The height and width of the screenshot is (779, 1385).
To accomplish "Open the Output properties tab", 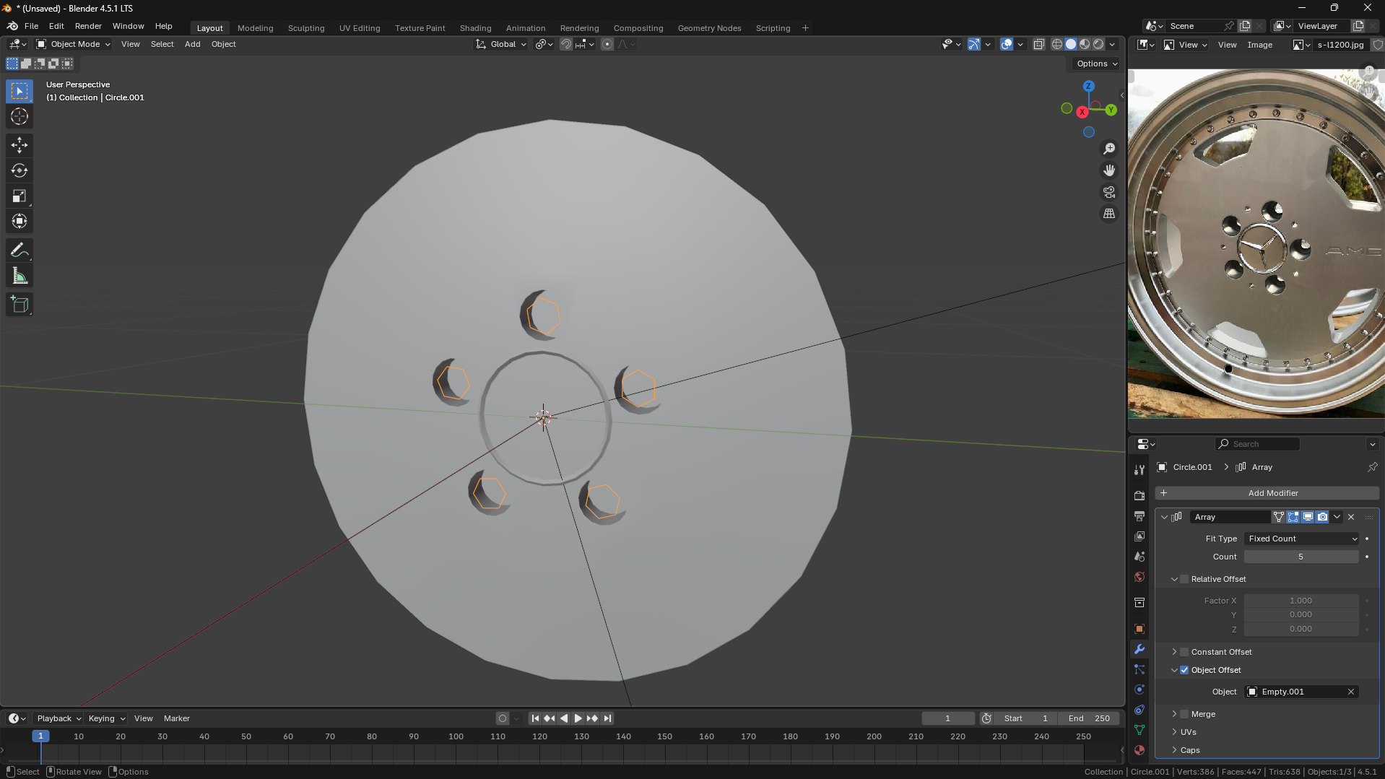I will click(x=1139, y=515).
